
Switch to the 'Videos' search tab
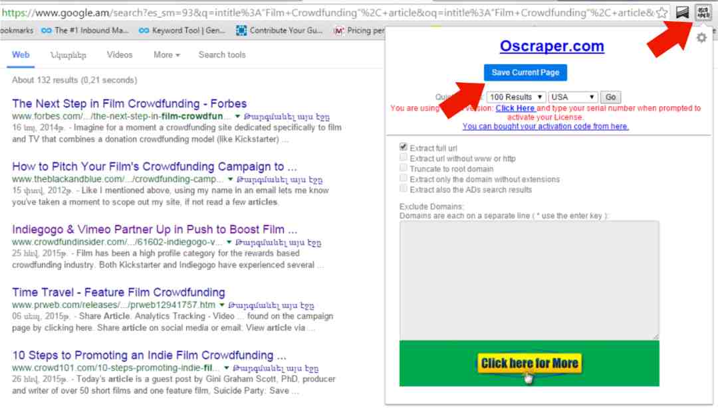(120, 55)
